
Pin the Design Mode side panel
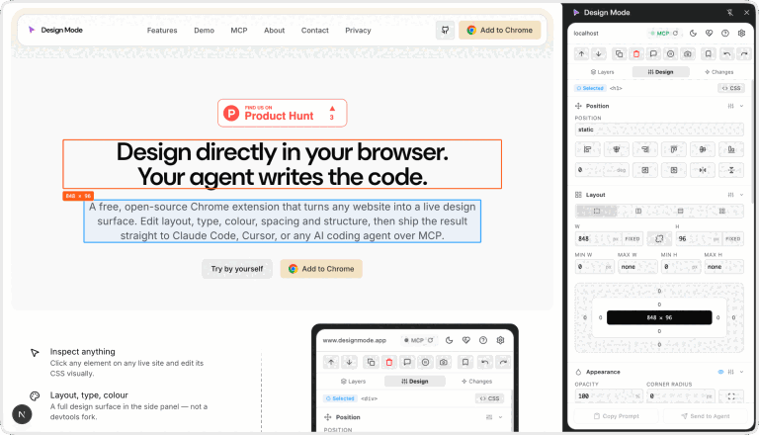coord(730,13)
